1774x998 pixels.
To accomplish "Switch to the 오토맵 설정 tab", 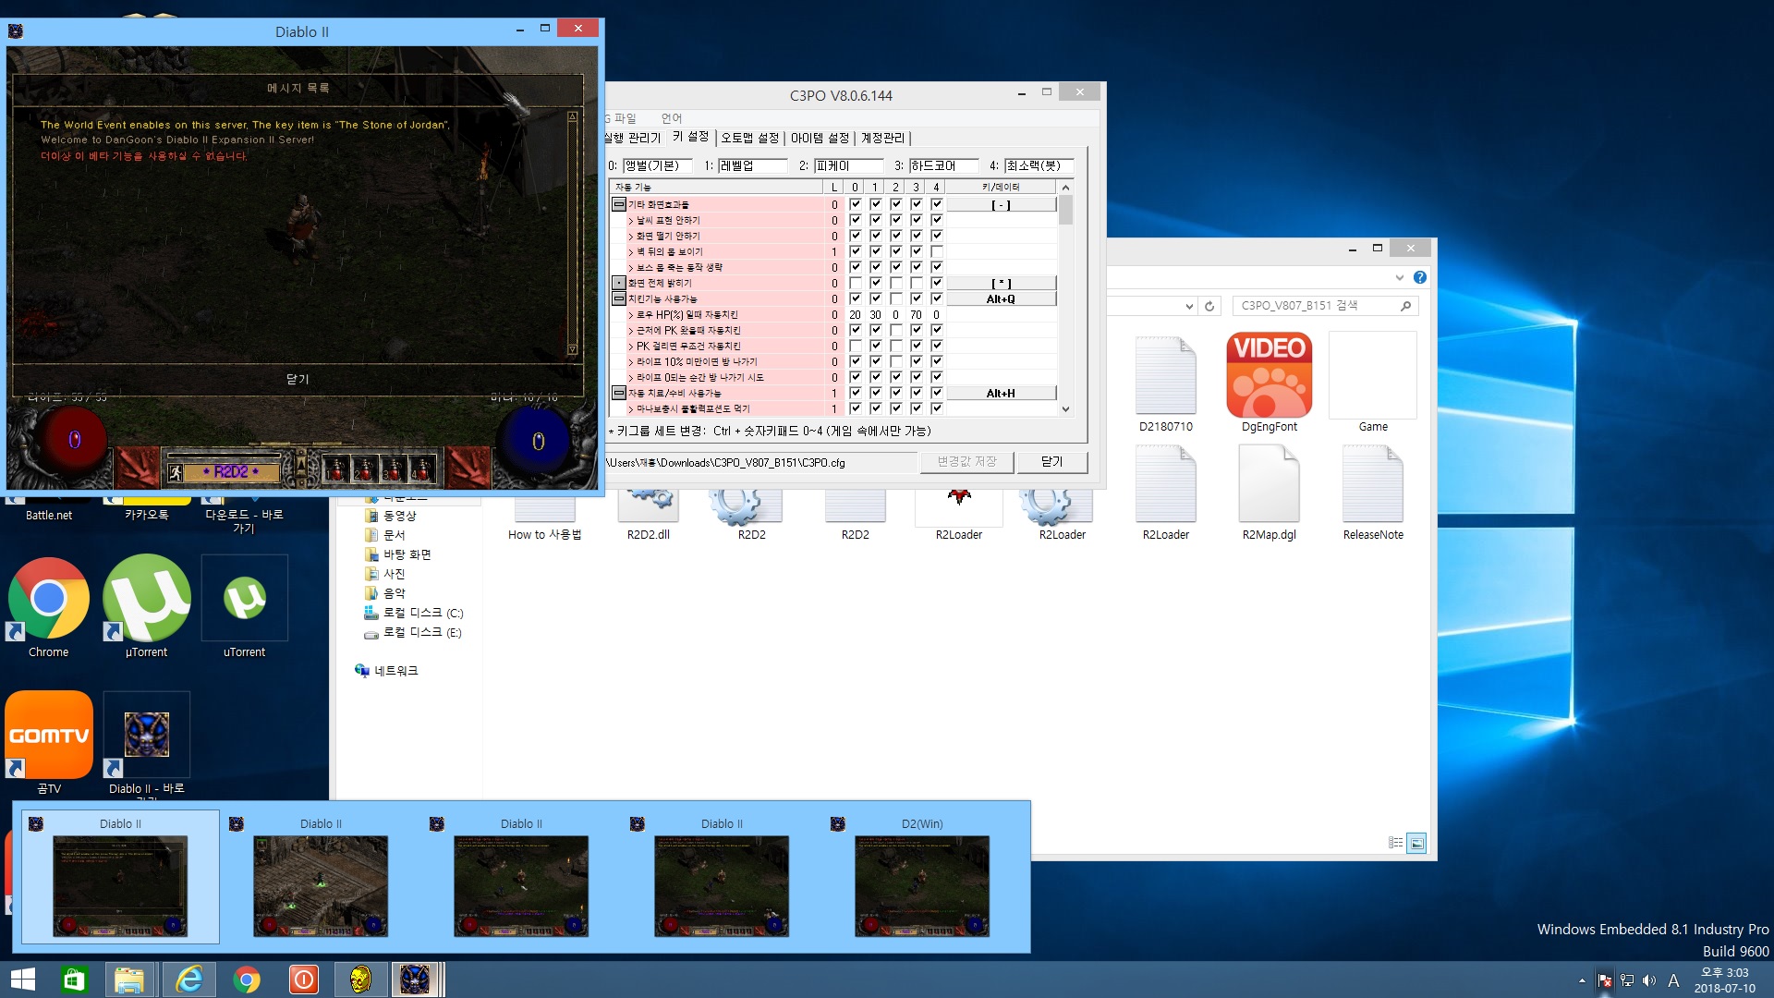I will click(x=749, y=138).
